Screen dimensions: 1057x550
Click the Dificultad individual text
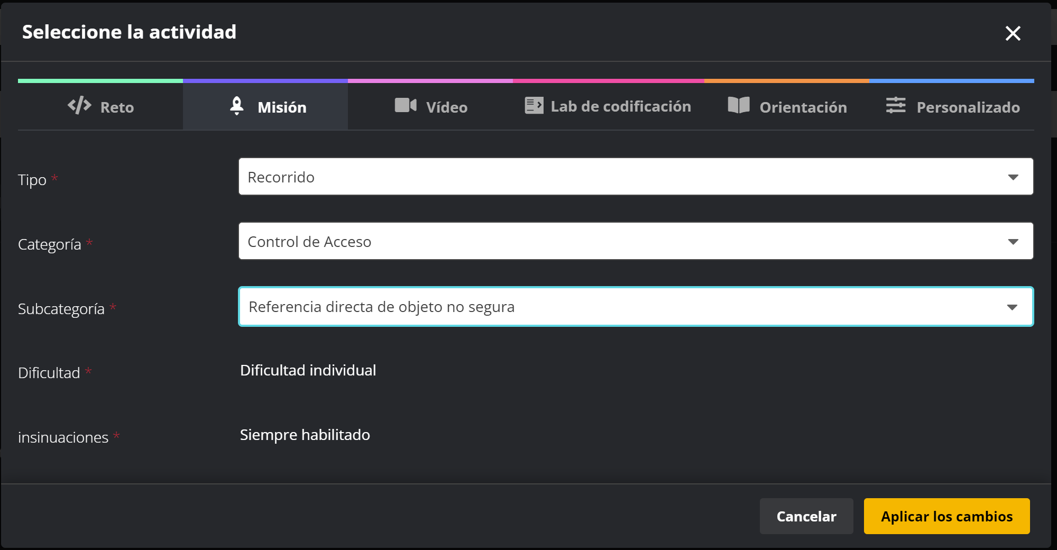[308, 370]
